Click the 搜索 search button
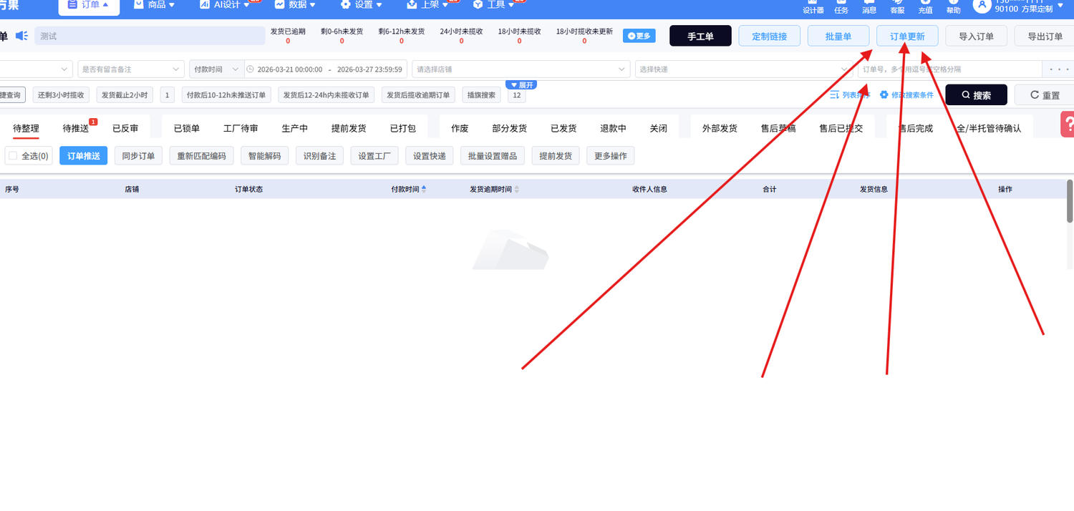The image size is (1074, 511). [x=976, y=94]
